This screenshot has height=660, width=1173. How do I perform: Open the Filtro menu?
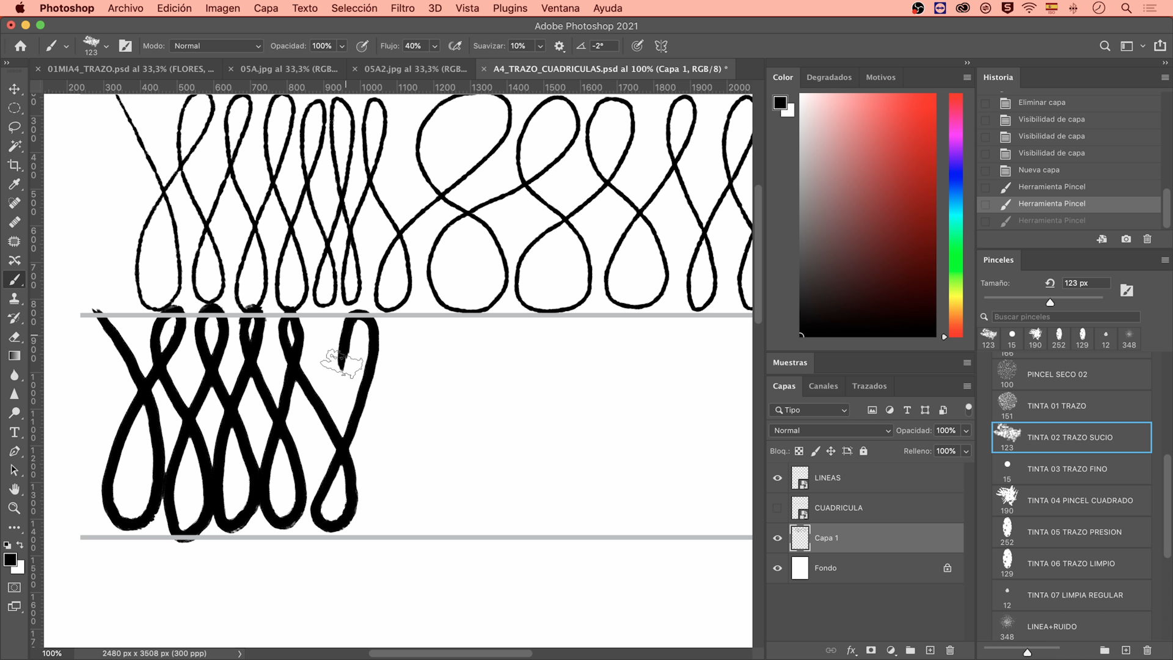coord(402,8)
